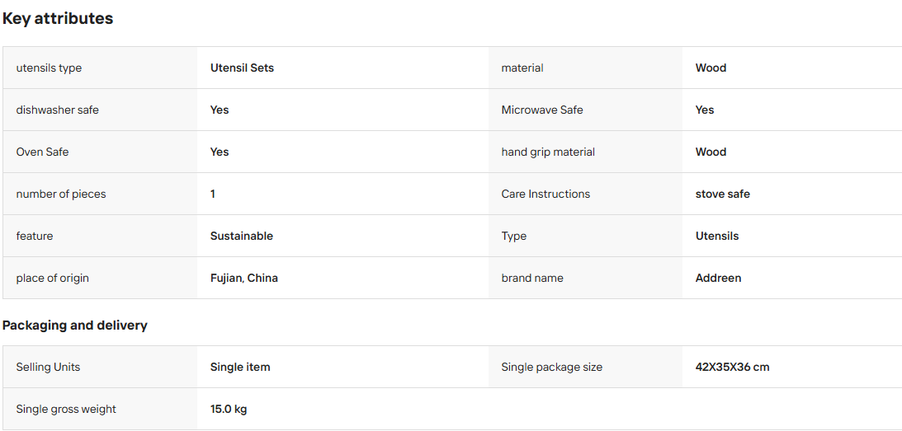This screenshot has height=431, width=902.
Task: Select the number of pieces value 1
Action: (x=213, y=194)
